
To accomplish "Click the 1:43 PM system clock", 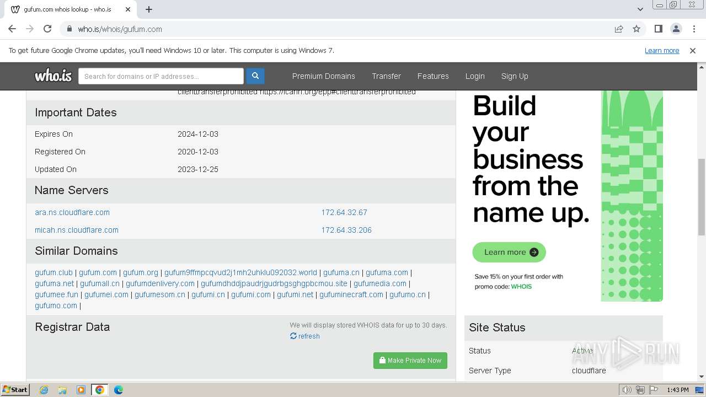I will pyautogui.click(x=678, y=390).
